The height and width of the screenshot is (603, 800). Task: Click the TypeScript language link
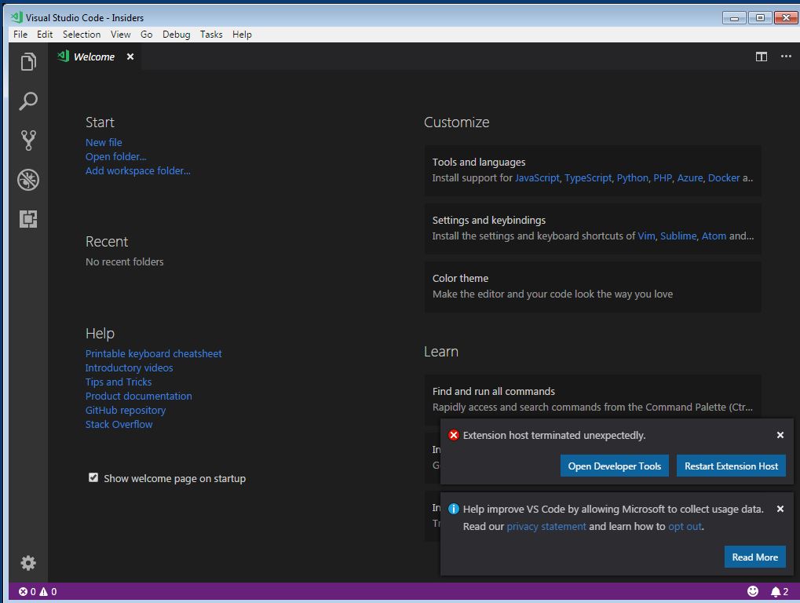tap(588, 177)
